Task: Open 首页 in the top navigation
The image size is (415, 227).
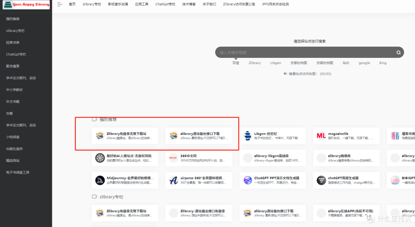Action: coord(72,4)
